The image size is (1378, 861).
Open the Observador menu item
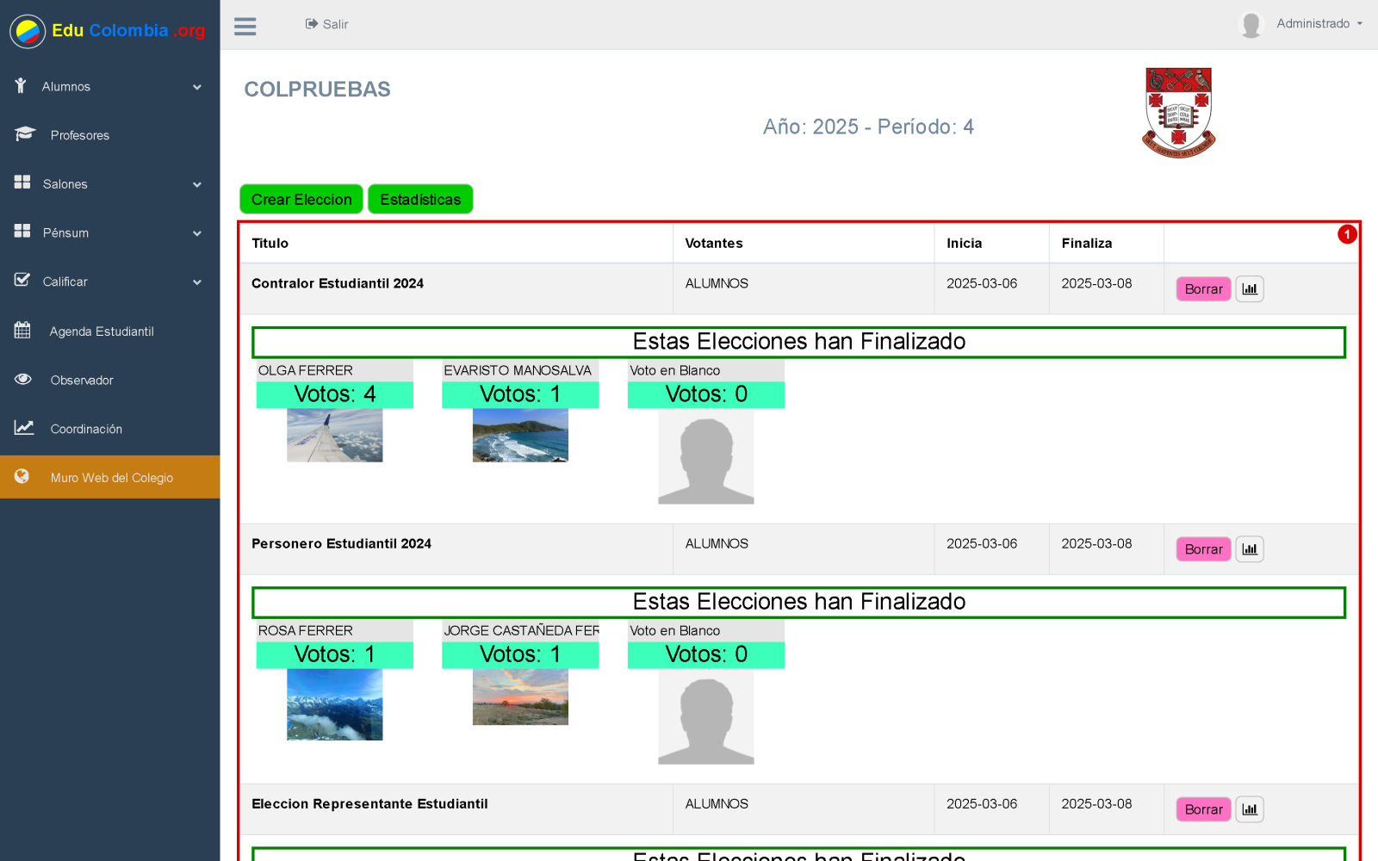(110, 380)
